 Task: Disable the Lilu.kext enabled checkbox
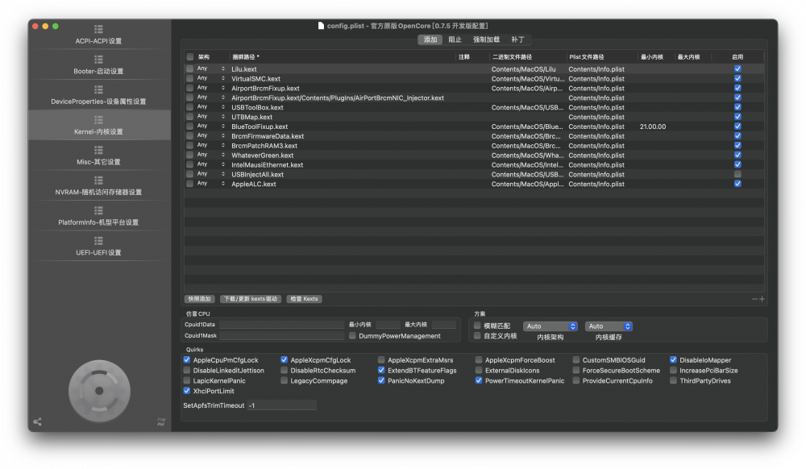pyautogui.click(x=737, y=68)
